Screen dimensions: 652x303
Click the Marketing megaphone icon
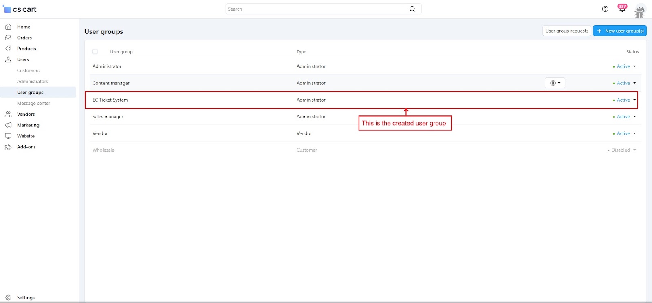coord(8,125)
